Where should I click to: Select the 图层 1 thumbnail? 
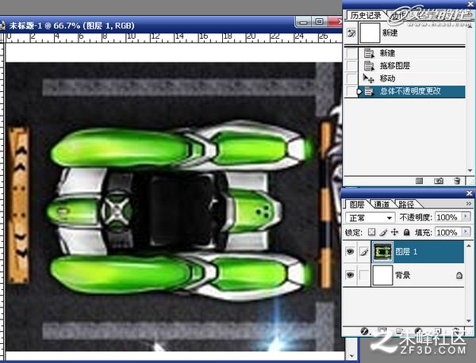click(382, 251)
